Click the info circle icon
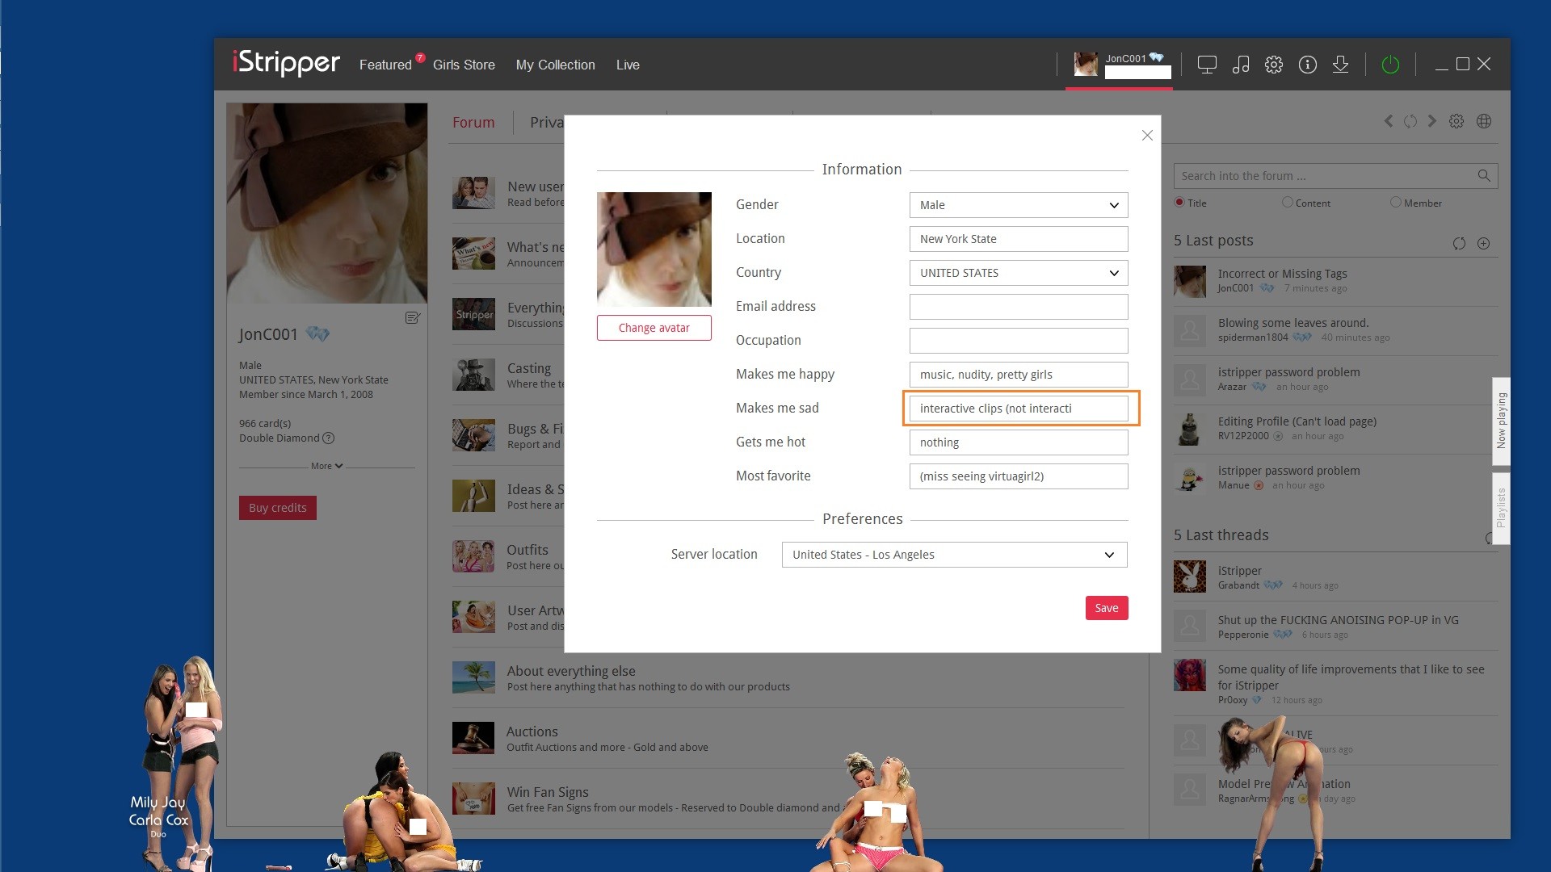Viewport: 1551px width, 872px height. 1308,65
